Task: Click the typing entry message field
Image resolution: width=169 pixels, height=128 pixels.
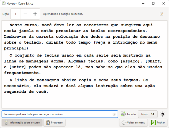Action: pos(60,114)
